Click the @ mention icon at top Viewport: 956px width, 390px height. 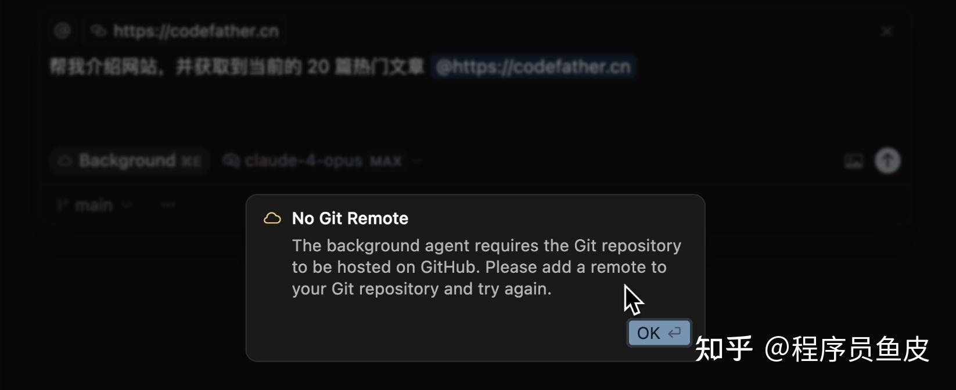[x=63, y=31]
